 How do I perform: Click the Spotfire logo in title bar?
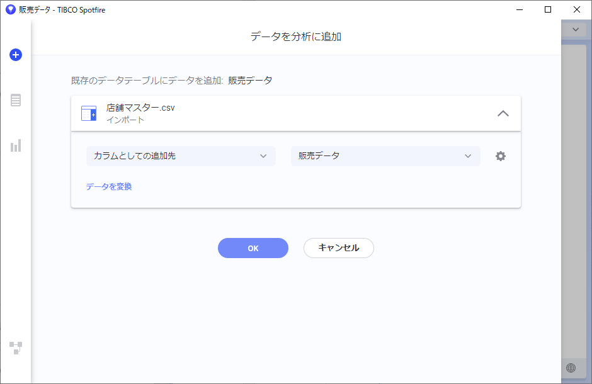[11, 10]
